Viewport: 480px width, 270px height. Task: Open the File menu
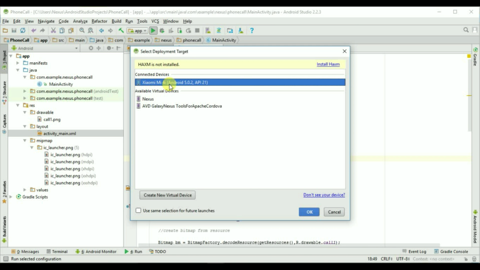pyautogui.click(x=6, y=21)
